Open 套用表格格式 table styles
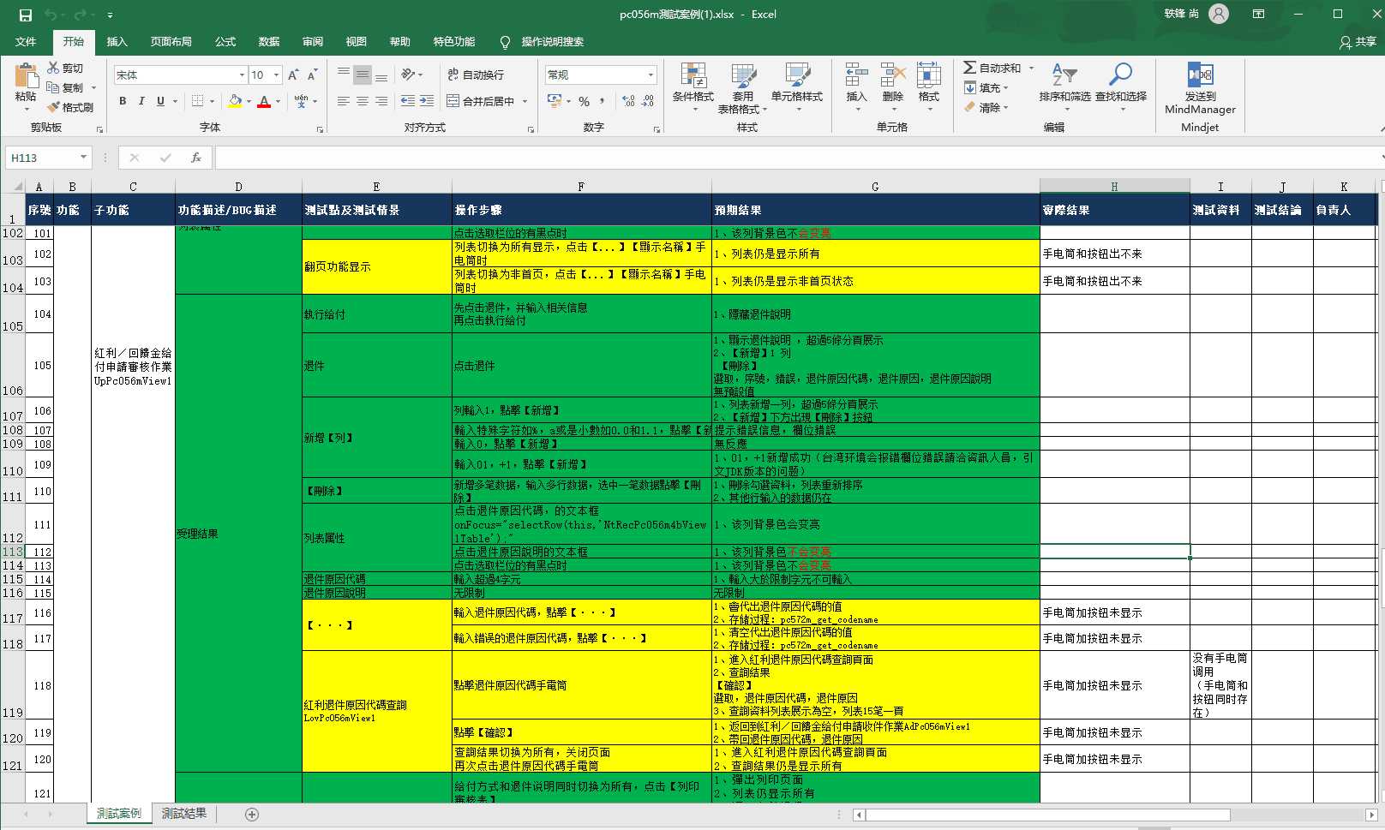Image resolution: width=1385 pixels, height=830 pixels. 742,87
